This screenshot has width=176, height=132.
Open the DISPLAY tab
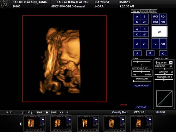click(x=136, y=11)
